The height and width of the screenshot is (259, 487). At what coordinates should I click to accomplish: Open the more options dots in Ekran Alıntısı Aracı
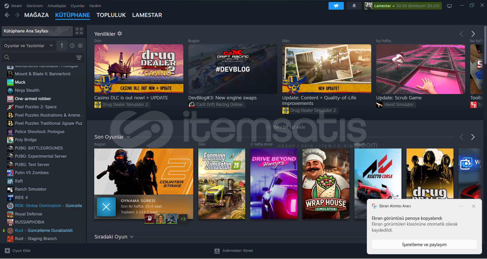pos(461,206)
